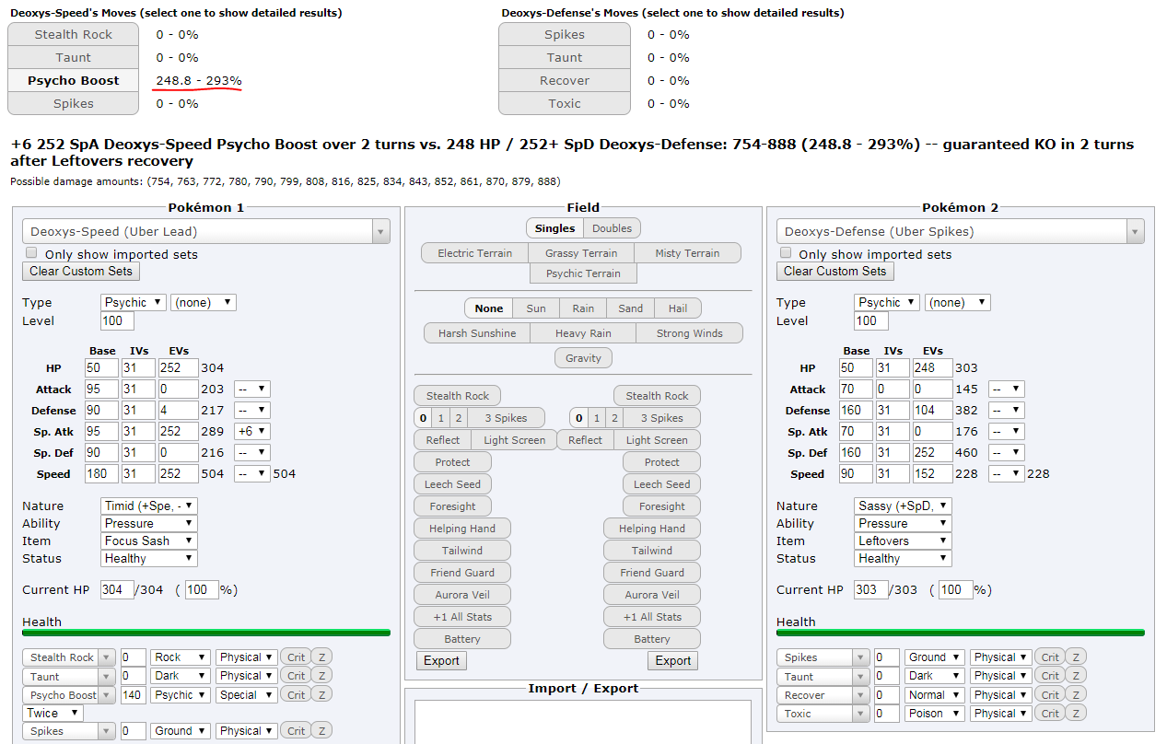This screenshot has width=1167, height=744.
Task: Open Pokémon 2's Sassy nature dropdown
Action: pos(903,506)
